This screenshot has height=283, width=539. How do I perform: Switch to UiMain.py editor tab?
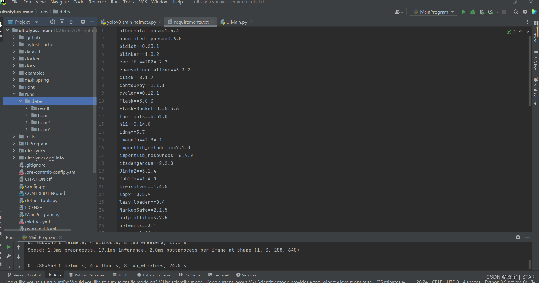coord(237,22)
